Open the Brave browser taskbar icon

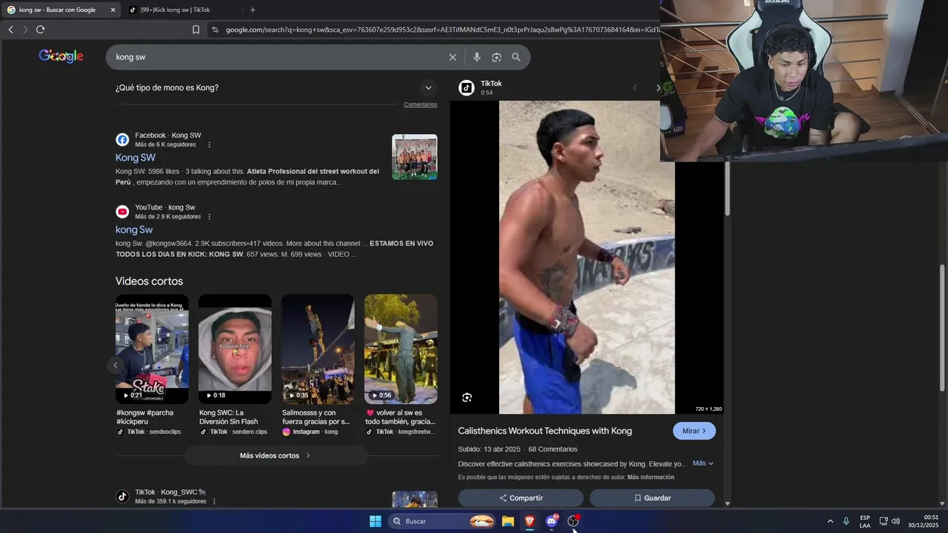pyautogui.click(x=530, y=521)
